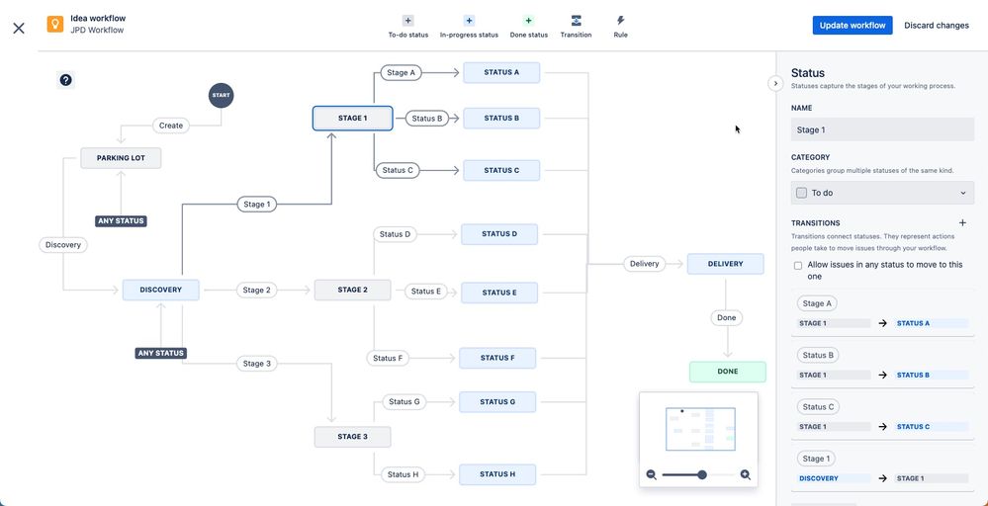Image resolution: width=988 pixels, height=506 pixels.
Task: Click Discard changes
Action: pyautogui.click(x=937, y=25)
